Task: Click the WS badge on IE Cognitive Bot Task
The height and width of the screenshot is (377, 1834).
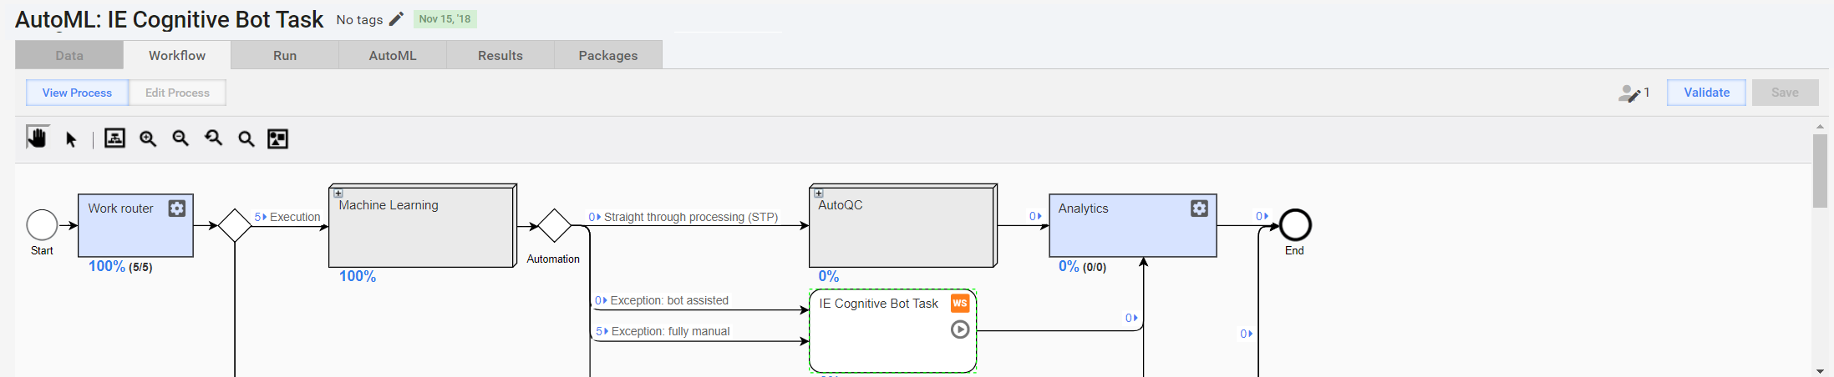Action: [x=960, y=303]
